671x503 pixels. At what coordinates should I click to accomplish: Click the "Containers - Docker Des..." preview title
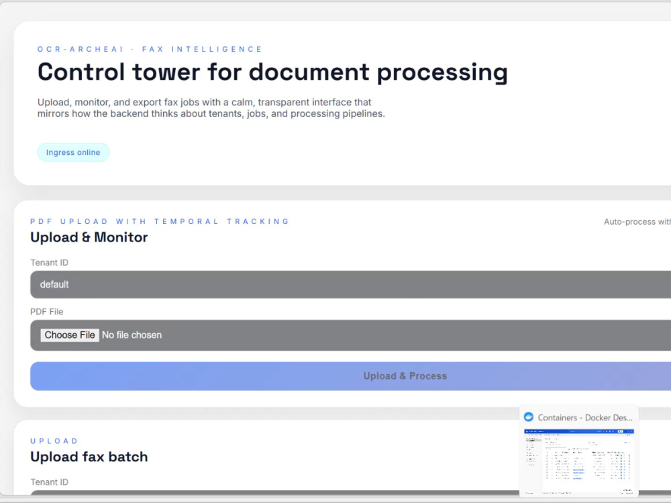[x=585, y=417]
